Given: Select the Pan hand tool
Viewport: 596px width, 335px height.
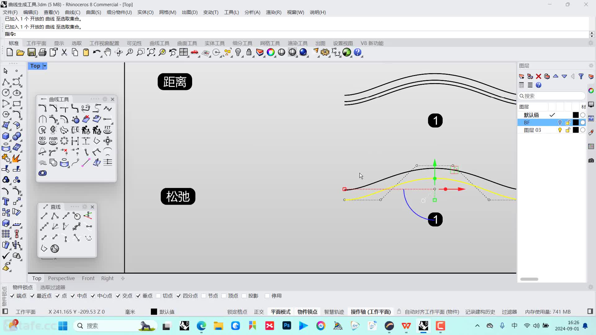Looking at the screenshot, I should [x=107, y=52].
